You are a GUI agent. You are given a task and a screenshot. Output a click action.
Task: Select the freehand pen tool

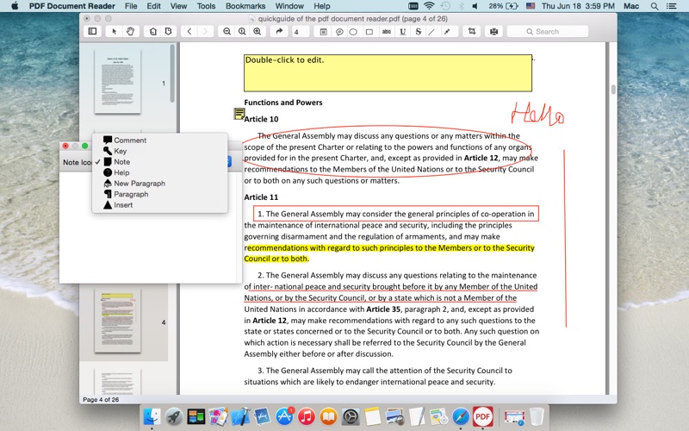click(x=447, y=32)
